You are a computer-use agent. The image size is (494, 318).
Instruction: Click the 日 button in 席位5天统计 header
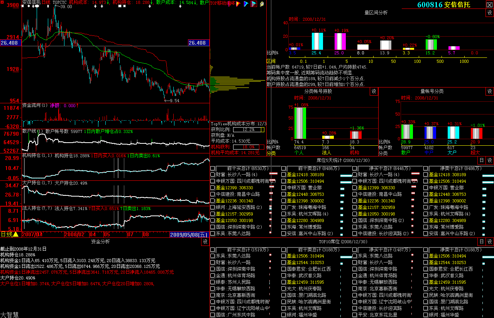[481, 160]
